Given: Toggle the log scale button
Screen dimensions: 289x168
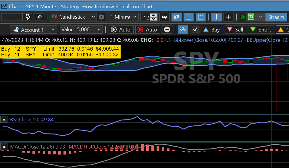Looking at the screenshot, I should click(164, 17).
